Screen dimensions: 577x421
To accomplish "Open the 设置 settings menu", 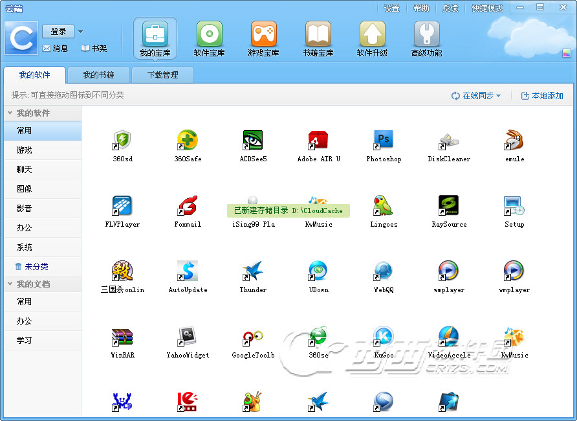I will [391, 8].
